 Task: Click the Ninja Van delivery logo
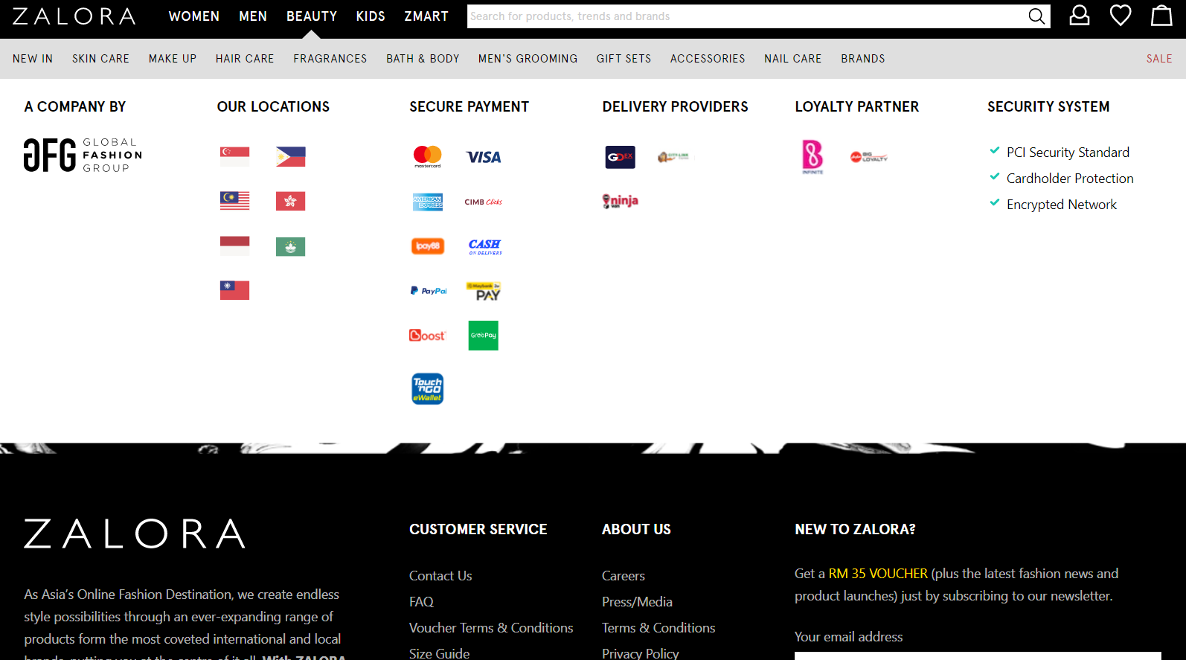coord(621,201)
